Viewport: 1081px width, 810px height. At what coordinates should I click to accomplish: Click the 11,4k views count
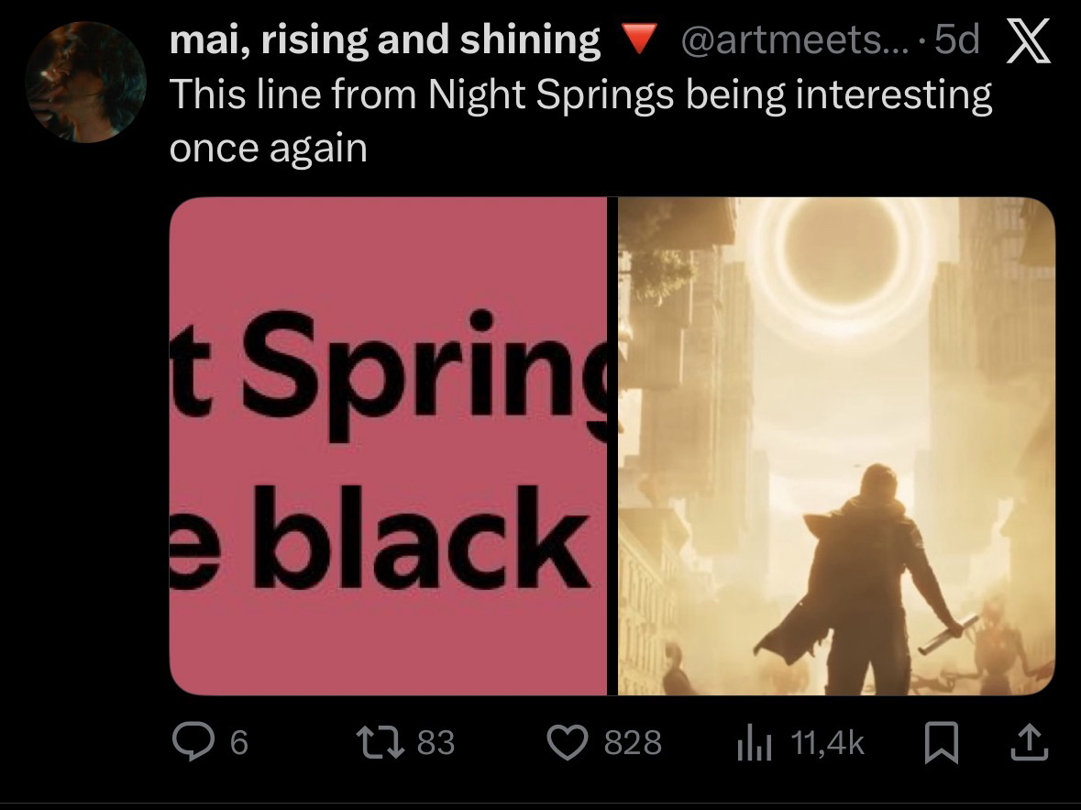tap(827, 742)
